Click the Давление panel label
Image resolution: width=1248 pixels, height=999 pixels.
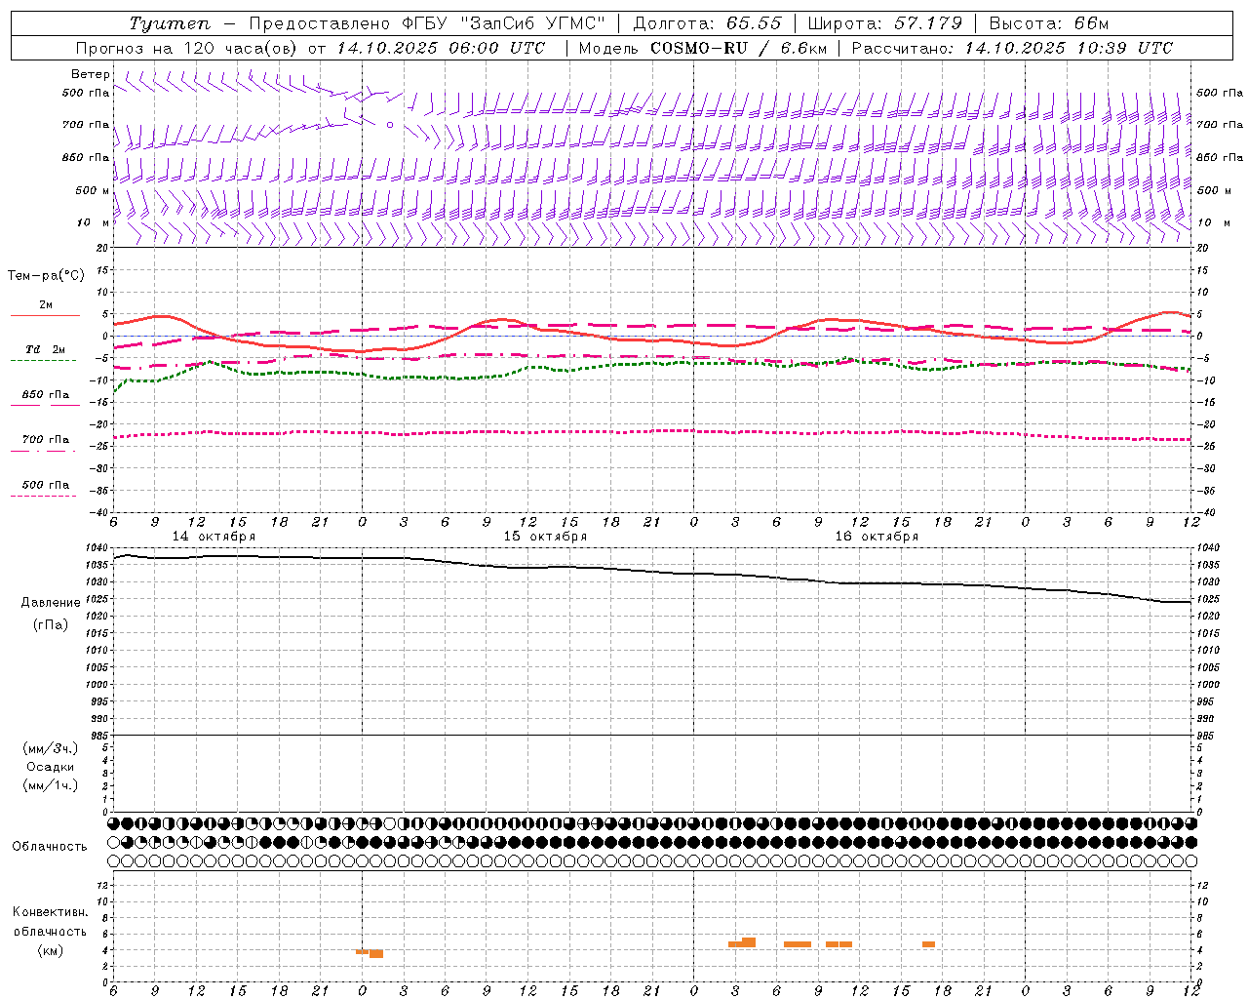click(x=51, y=603)
